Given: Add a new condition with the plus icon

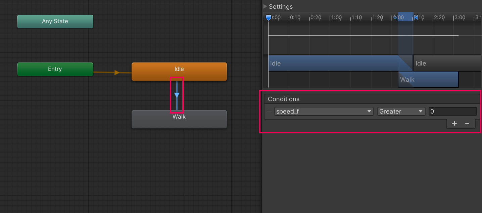Looking at the screenshot, I should (x=454, y=124).
